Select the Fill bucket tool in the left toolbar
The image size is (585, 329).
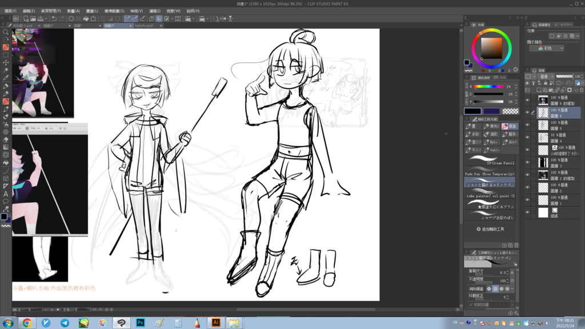[6, 163]
